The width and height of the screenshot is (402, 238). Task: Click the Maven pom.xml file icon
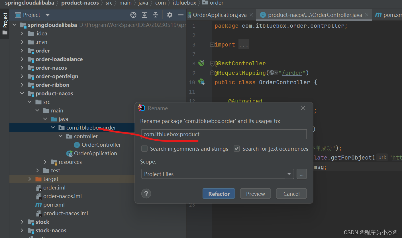click(x=38, y=205)
